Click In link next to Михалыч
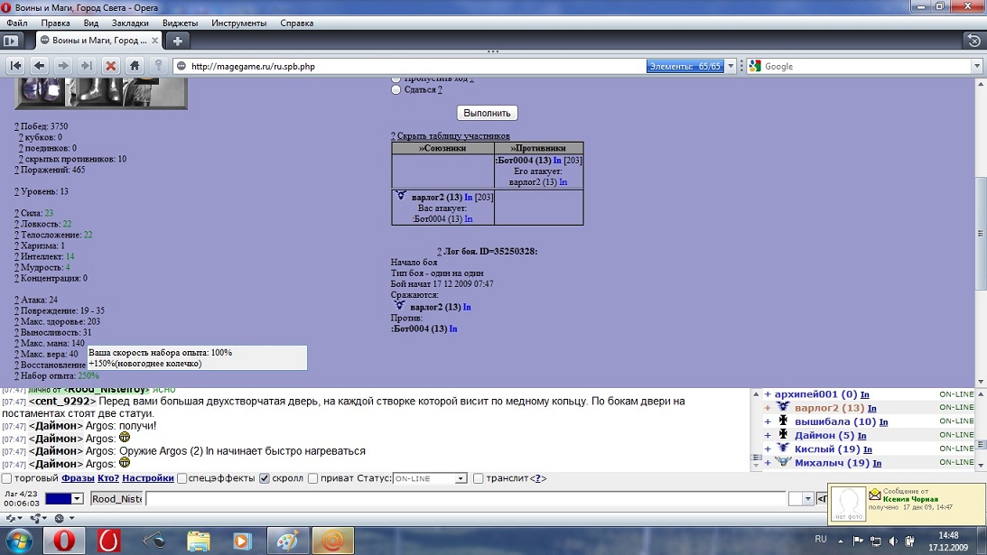The height and width of the screenshot is (555, 987). pos(877,463)
